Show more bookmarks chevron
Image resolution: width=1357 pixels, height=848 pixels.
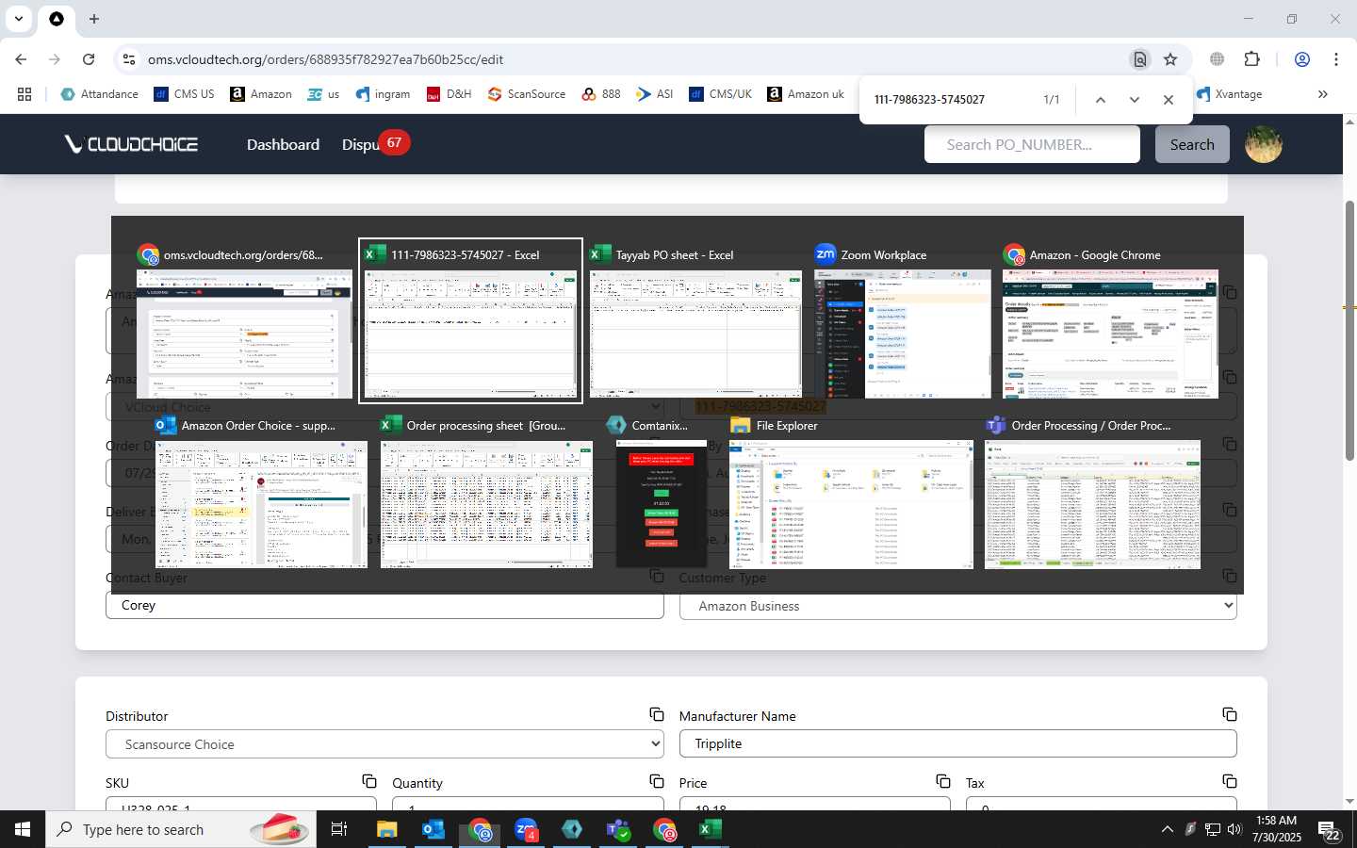[1323, 94]
